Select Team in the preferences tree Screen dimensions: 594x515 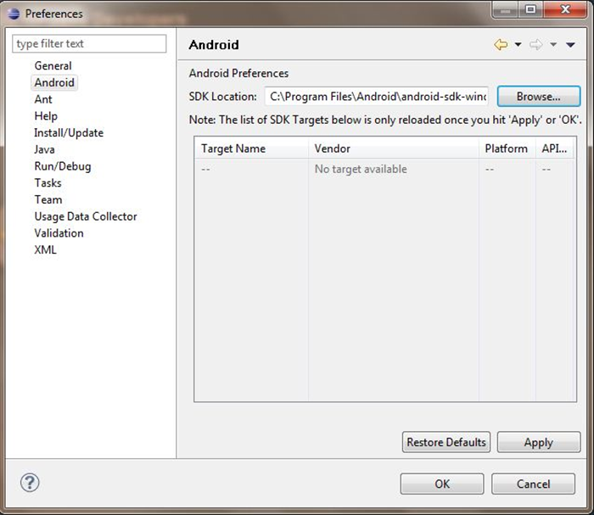pyautogui.click(x=48, y=199)
